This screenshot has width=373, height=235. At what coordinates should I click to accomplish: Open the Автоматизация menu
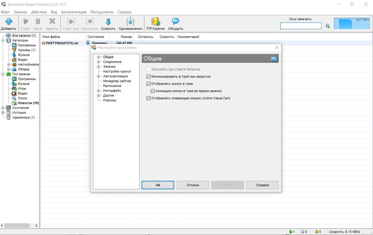[74, 12]
